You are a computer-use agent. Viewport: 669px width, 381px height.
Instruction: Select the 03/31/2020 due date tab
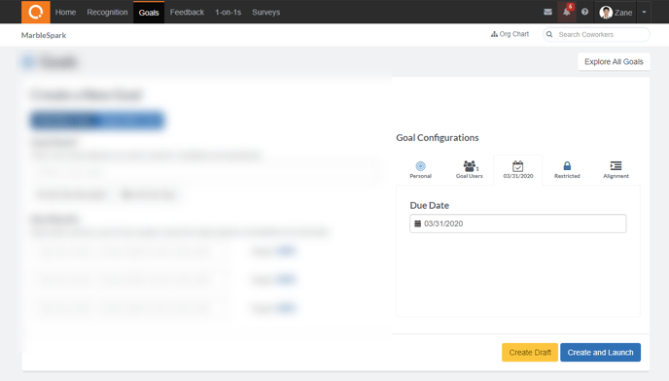pos(518,170)
